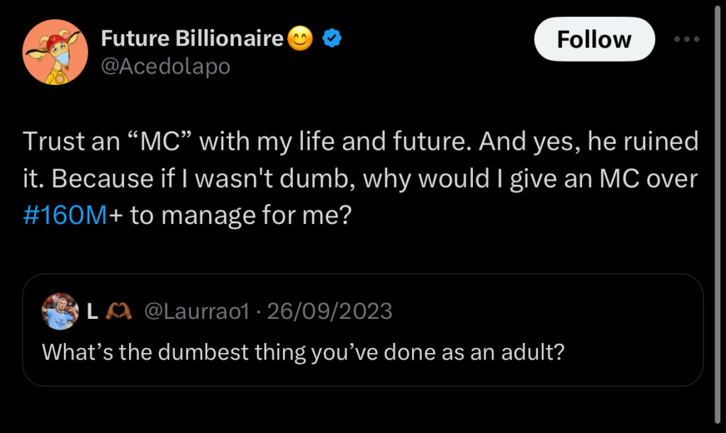Screen dimensions: 726x433
Task: Click Future Billionaire's profile avatar
Action: point(56,51)
